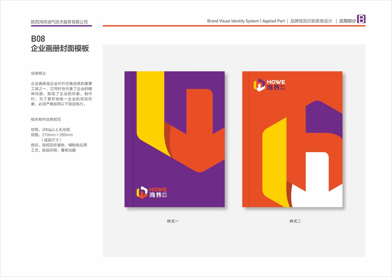
Task: Click the HOWE logo on purple cover
Action: (x=152, y=193)
